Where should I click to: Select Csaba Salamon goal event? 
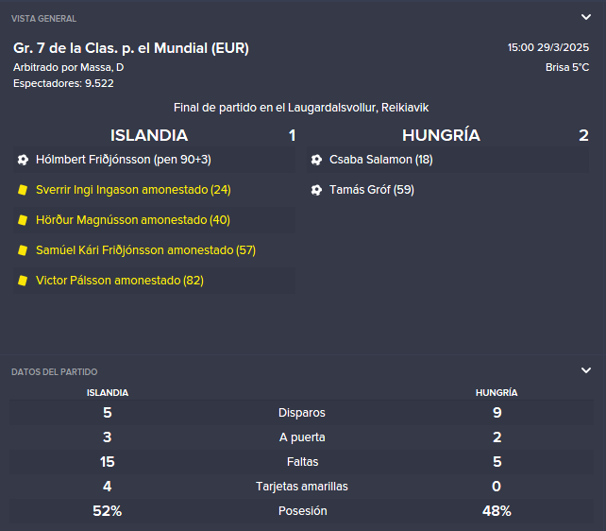[x=448, y=160]
